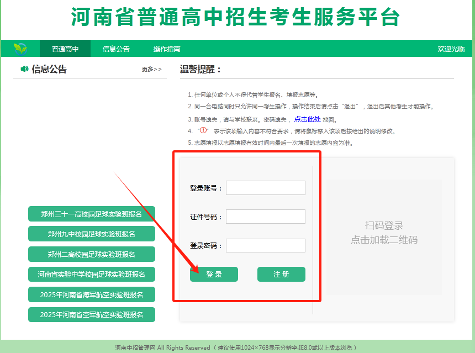Open the 信息公告 navigation tab

point(116,49)
